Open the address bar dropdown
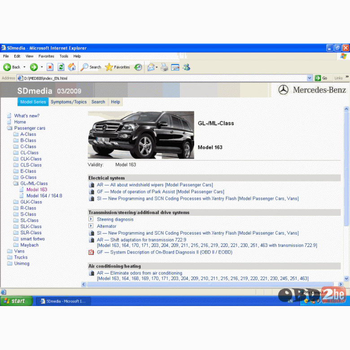This screenshot has width=350, height=350. (309, 78)
